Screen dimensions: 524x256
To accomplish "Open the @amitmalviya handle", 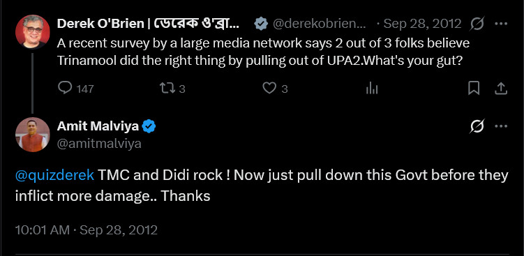I will pyautogui.click(x=99, y=144).
